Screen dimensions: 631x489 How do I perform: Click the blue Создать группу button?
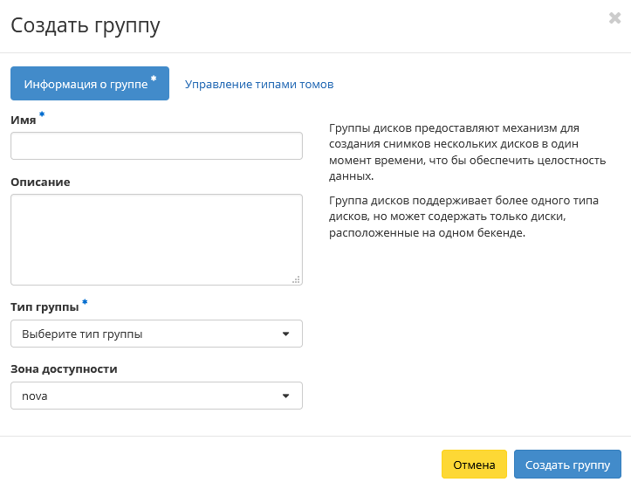tap(567, 465)
